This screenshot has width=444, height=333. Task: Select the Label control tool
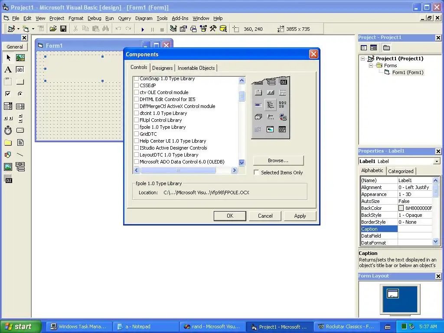(x=8, y=70)
